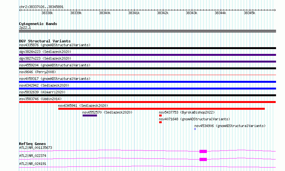285x171 pixels.
Task: Select the red bar of esv3583746
Action: (x=147, y=102)
